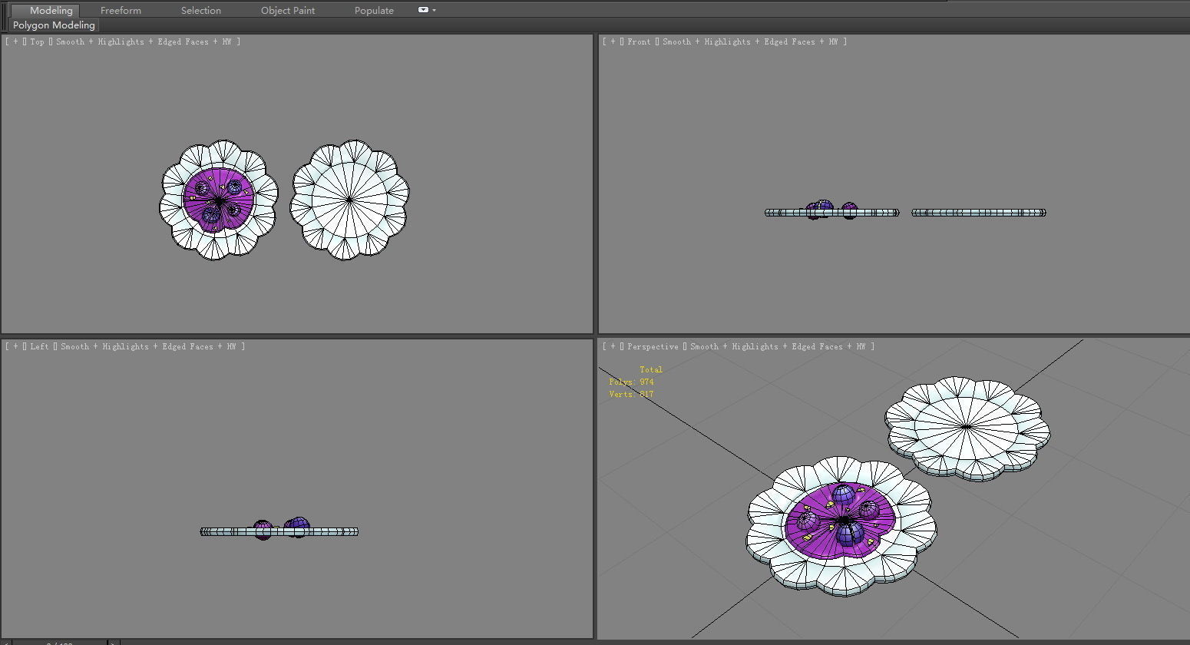Click the yellow 'Total' statistics heading
The image size is (1190, 645).
(651, 369)
